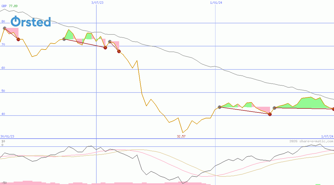Select the grey start marker beneath GBP 77.89
This screenshot has height=185, width=334.
coord(5,28)
